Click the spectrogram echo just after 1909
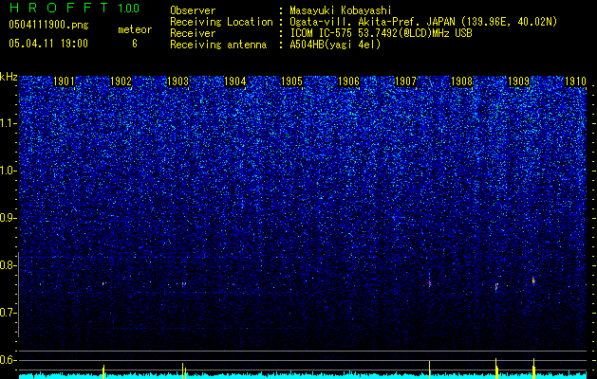 (533, 280)
